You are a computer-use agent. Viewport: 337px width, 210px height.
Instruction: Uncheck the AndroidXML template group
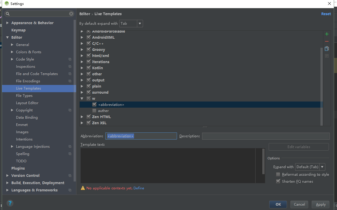(x=89, y=37)
